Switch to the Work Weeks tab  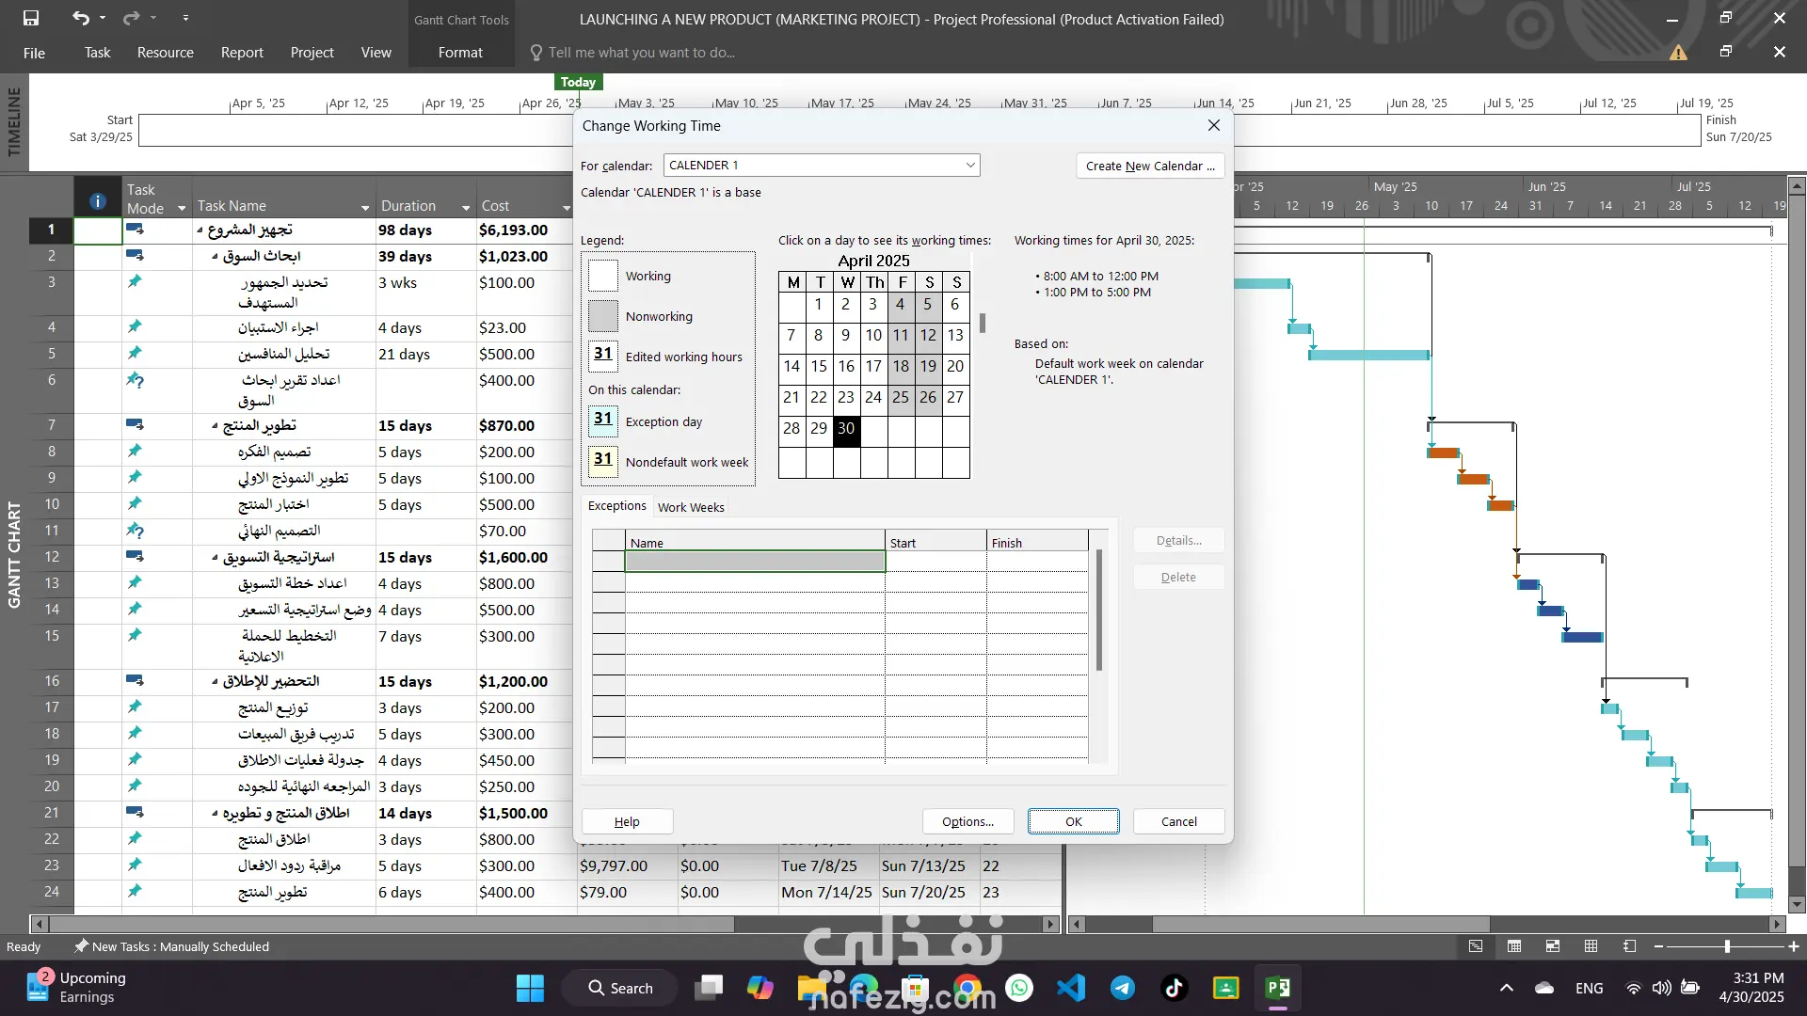coord(691,507)
